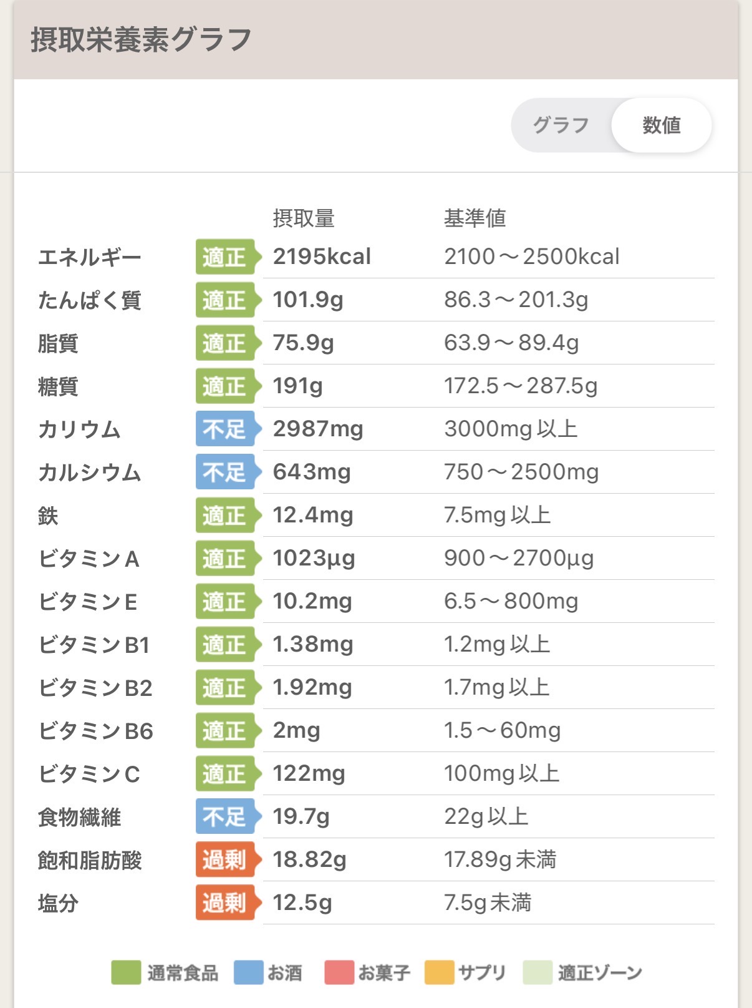Viewport: 752px width, 1008px height.
Task: Click the 摂取量 column header
Action: [x=304, y=218]
